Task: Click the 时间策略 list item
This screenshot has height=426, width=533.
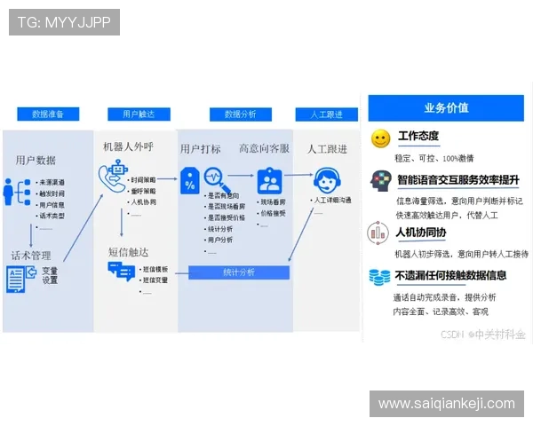Action: [142, 180]
